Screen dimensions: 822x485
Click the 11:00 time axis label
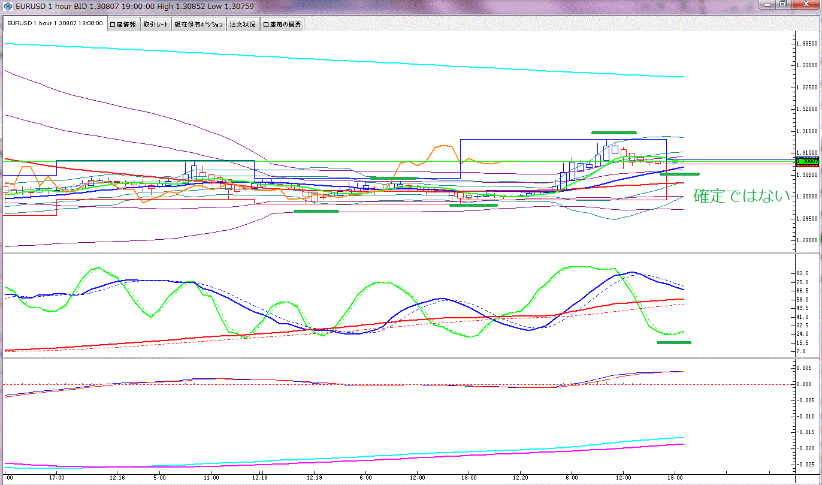(x=211, y=478)
